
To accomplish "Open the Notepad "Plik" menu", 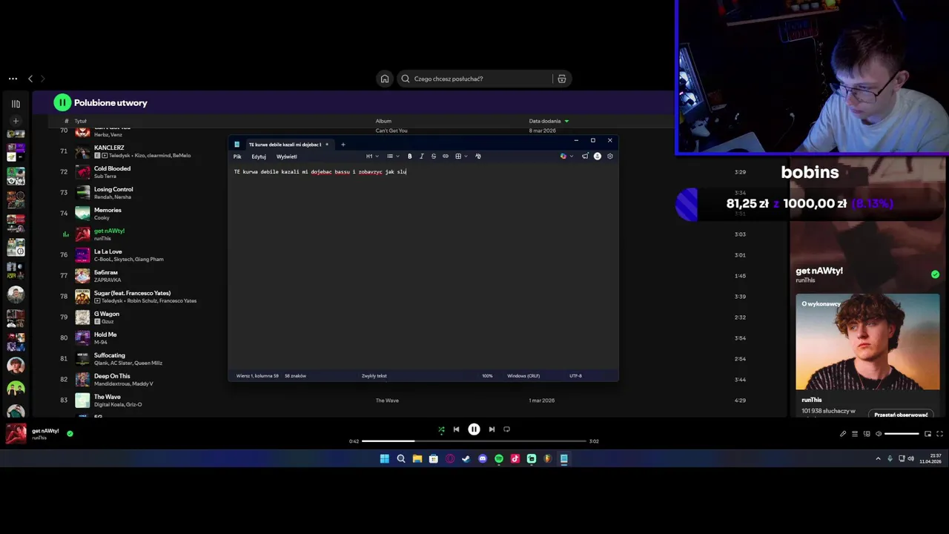I will click(x=237, y=156).
